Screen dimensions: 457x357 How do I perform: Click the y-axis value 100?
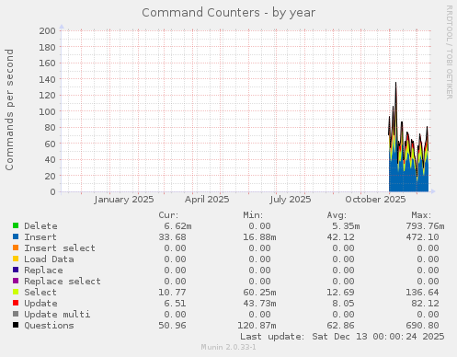pos(47,111)
